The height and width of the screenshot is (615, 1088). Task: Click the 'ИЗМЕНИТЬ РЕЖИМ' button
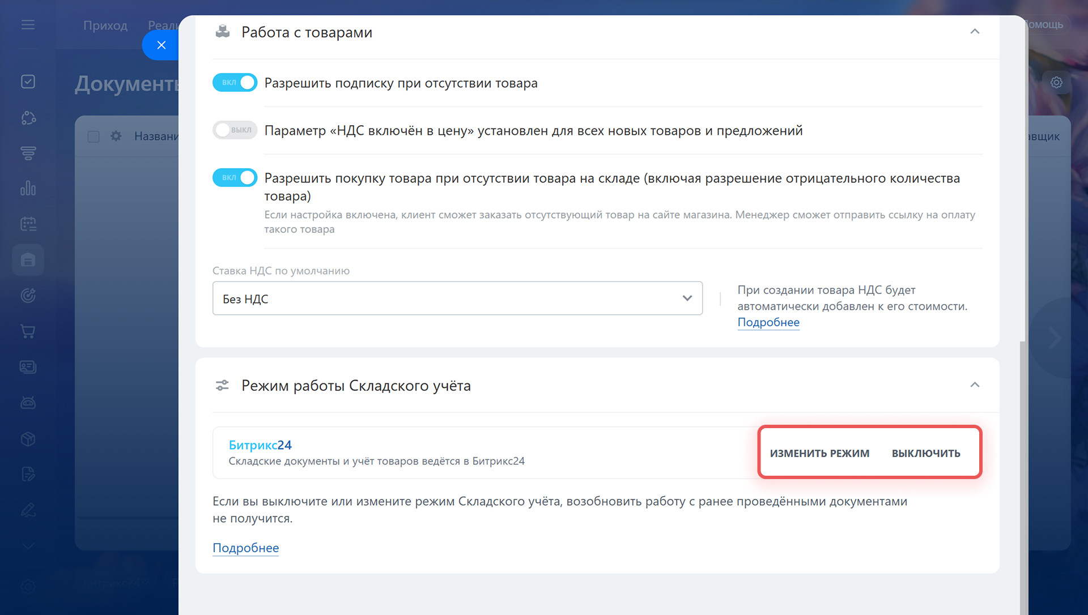tap(819, 453)
